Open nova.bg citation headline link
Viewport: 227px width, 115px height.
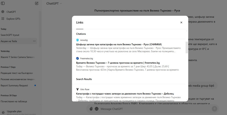tap(119, 44)
